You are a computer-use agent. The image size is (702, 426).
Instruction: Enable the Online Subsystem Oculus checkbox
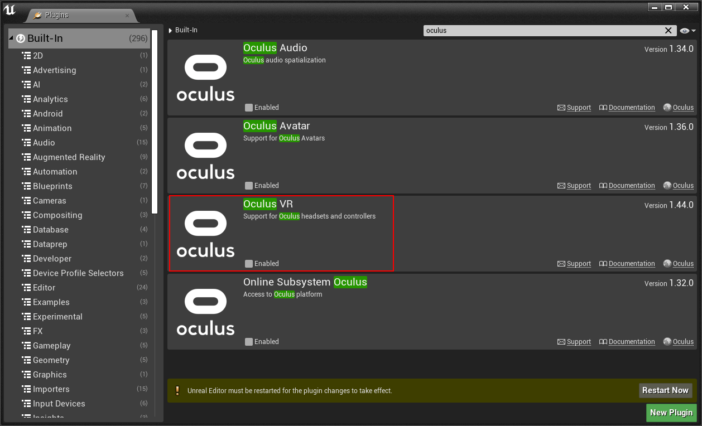click(249, 342)
